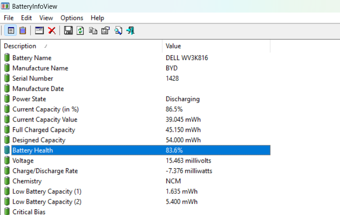Click the window-style icon before the red X
Screen dimensions: 340x215
(x=39, y=30)
